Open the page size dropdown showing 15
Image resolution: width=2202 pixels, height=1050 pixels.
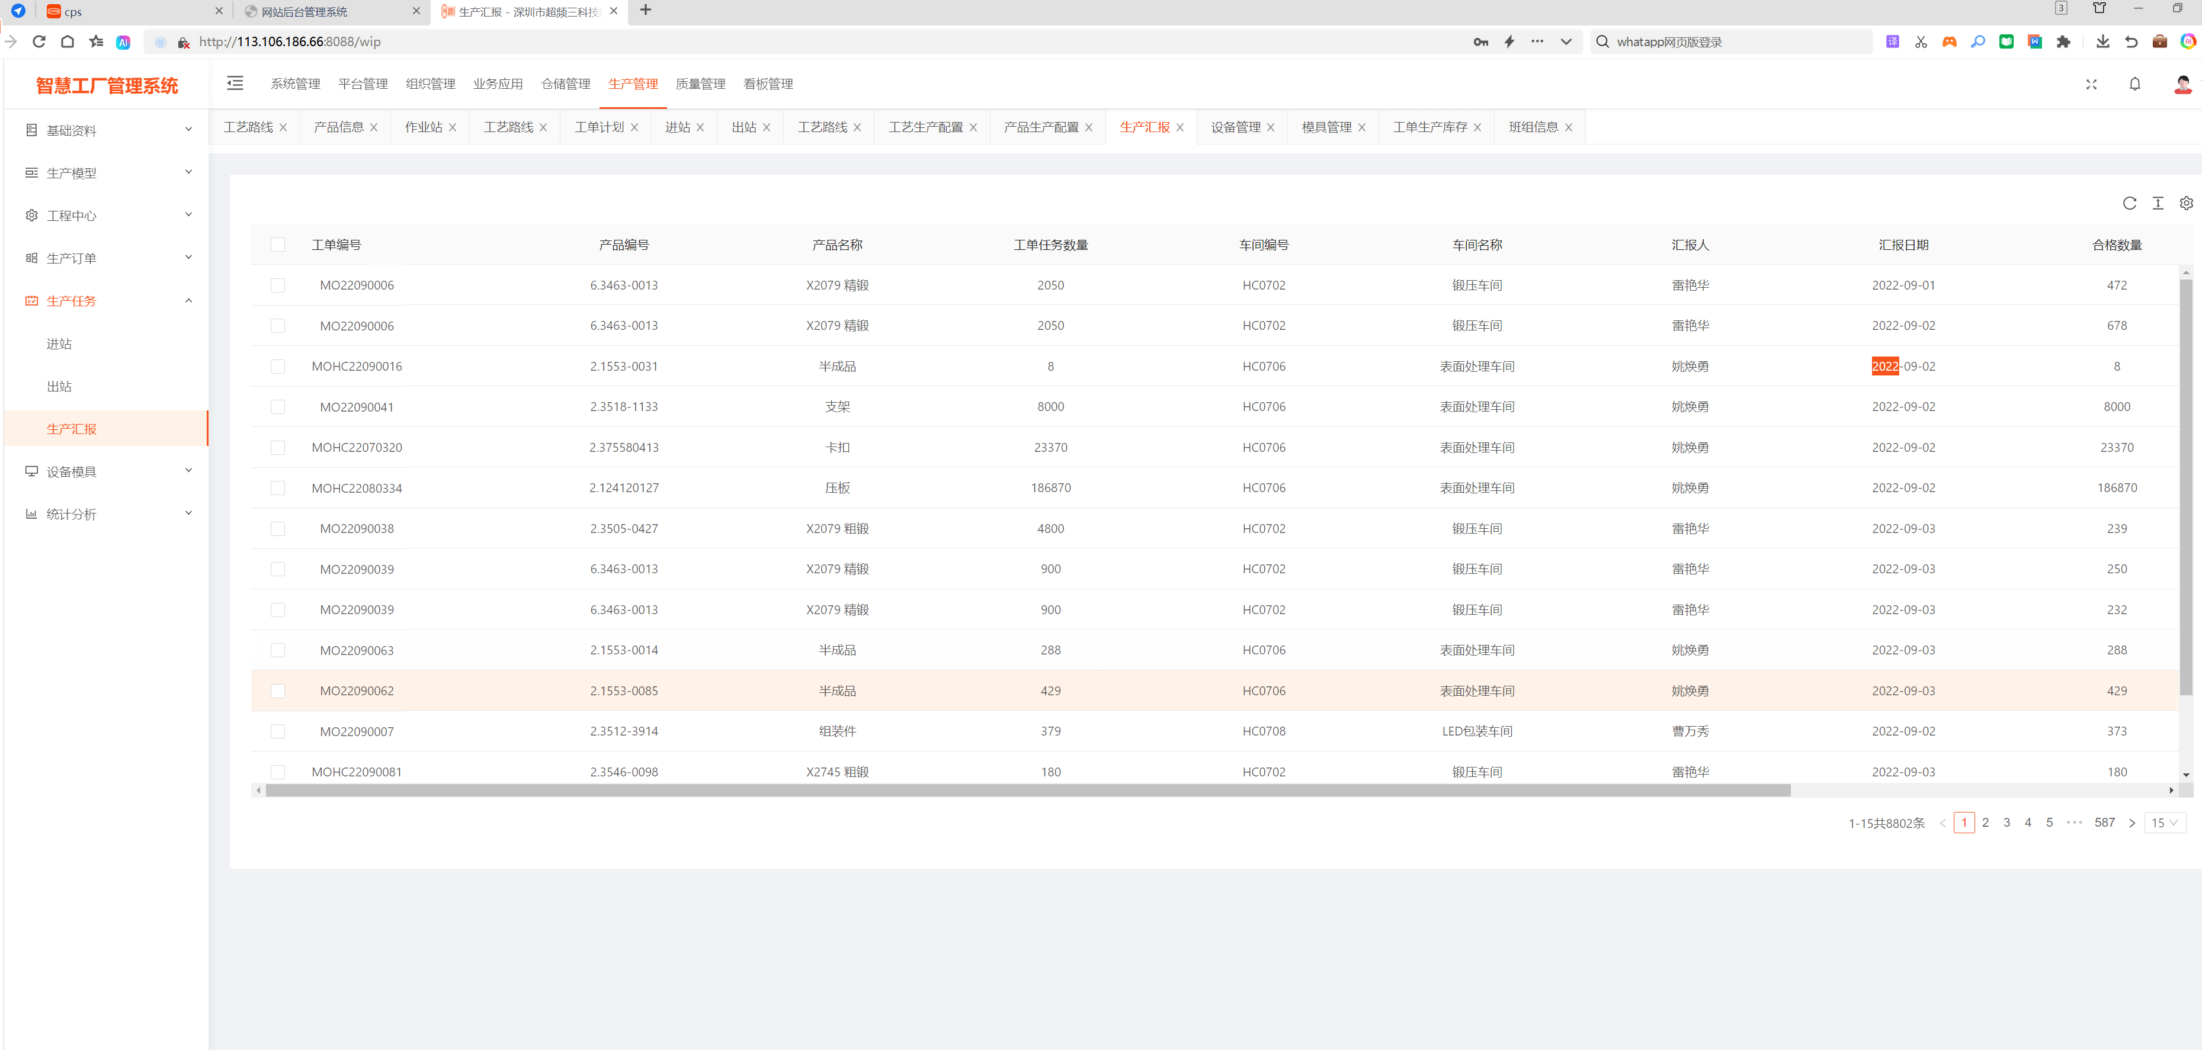[2165, 823]
